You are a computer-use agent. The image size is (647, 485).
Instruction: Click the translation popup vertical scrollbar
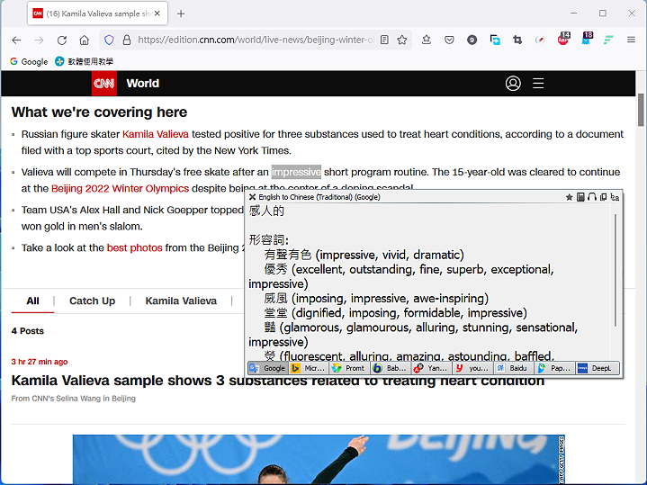click(x=615, y=270)
